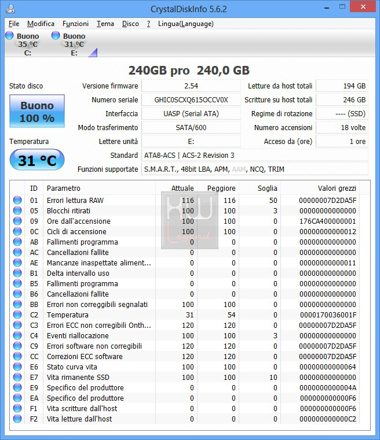
Task: Click serial number field GHIC0SCXQ615OCCV0X
Action: (191, 99)
